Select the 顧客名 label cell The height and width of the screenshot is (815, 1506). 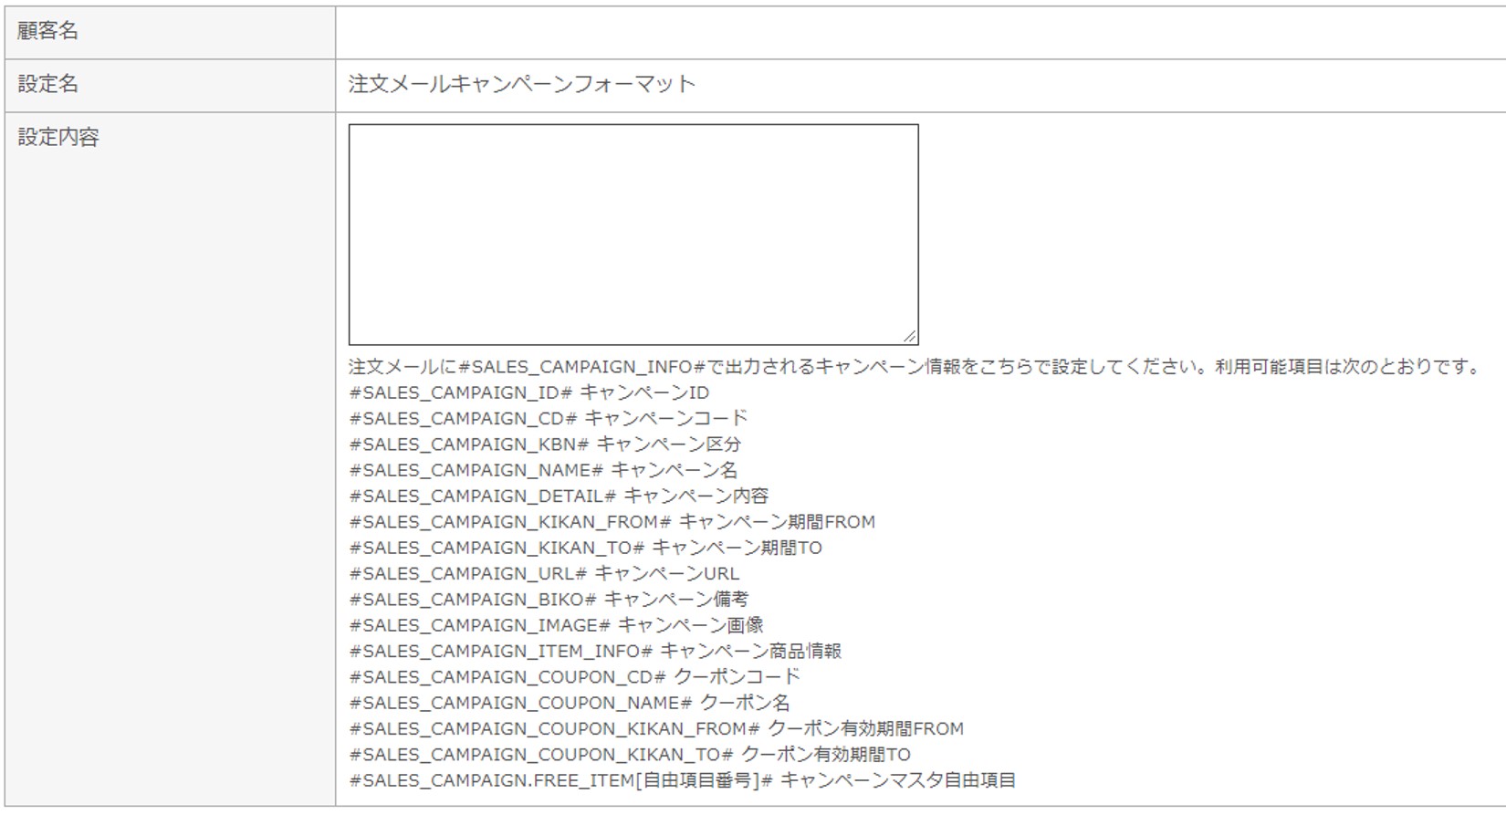coord(170,32)
